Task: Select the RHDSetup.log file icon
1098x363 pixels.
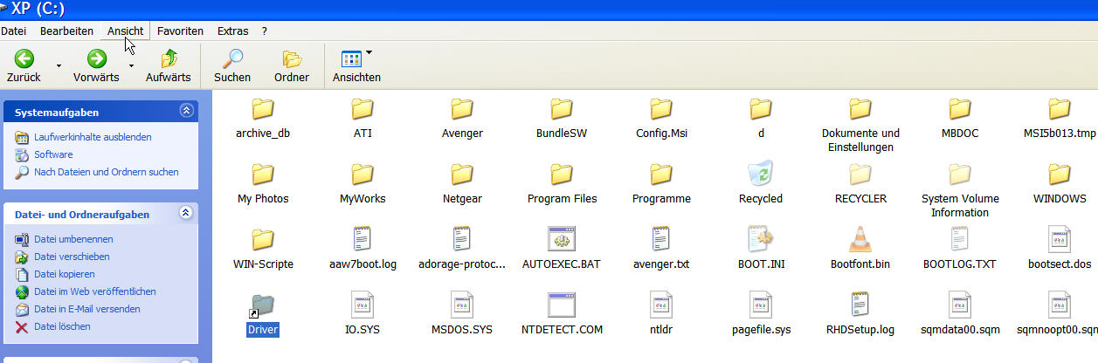Action: (860, 305)
